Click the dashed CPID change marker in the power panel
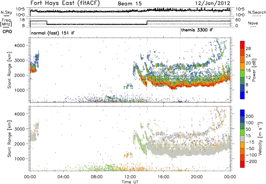The width and height of the screenshot is (266, 184). click(180, 70)
